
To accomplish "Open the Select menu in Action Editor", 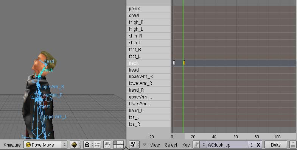I will [x=171, y=145].
